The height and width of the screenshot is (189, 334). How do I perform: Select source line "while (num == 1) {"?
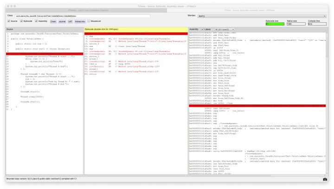point(45,59)
